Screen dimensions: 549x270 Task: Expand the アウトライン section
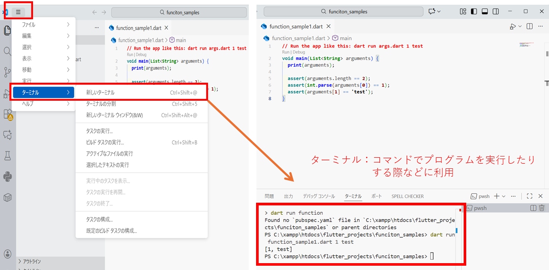point(60,261)
